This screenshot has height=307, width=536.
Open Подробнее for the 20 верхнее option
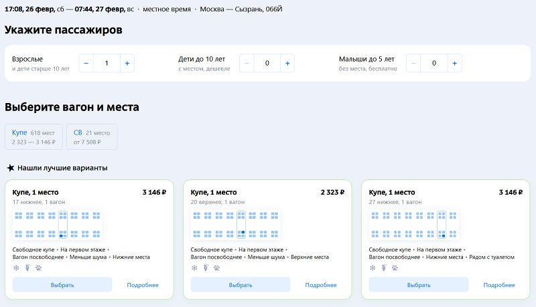[321, 285]
